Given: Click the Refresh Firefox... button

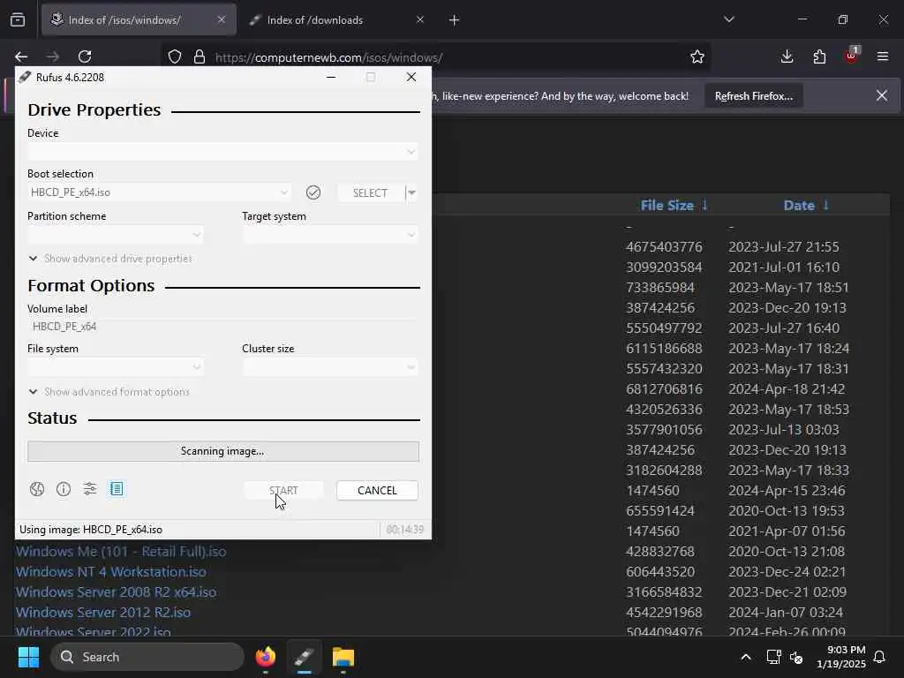Looking at the screenshot, I should tap(754, 96).
